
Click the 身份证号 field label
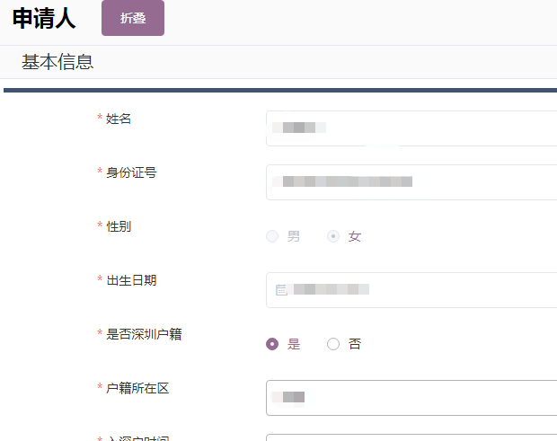pos(131,172)
